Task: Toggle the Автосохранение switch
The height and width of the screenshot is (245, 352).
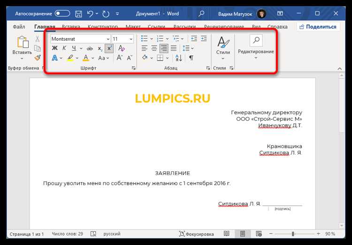Action: [62, 14]
